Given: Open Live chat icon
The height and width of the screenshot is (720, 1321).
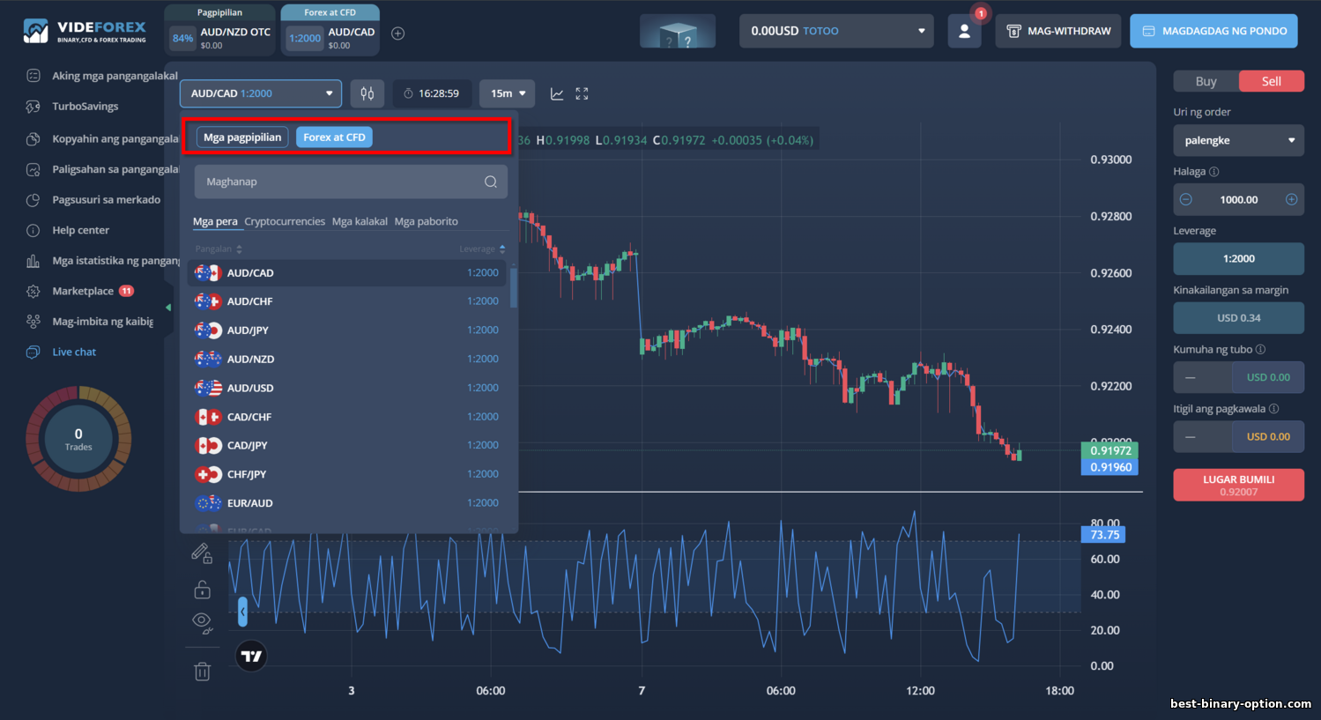Looking at the screenshot, I should click(x=33, y=352).
